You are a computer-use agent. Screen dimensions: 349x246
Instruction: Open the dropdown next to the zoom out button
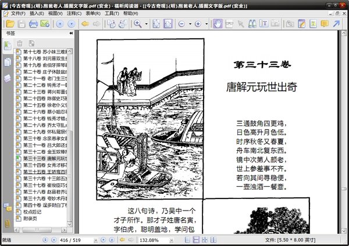pos(190,24)
